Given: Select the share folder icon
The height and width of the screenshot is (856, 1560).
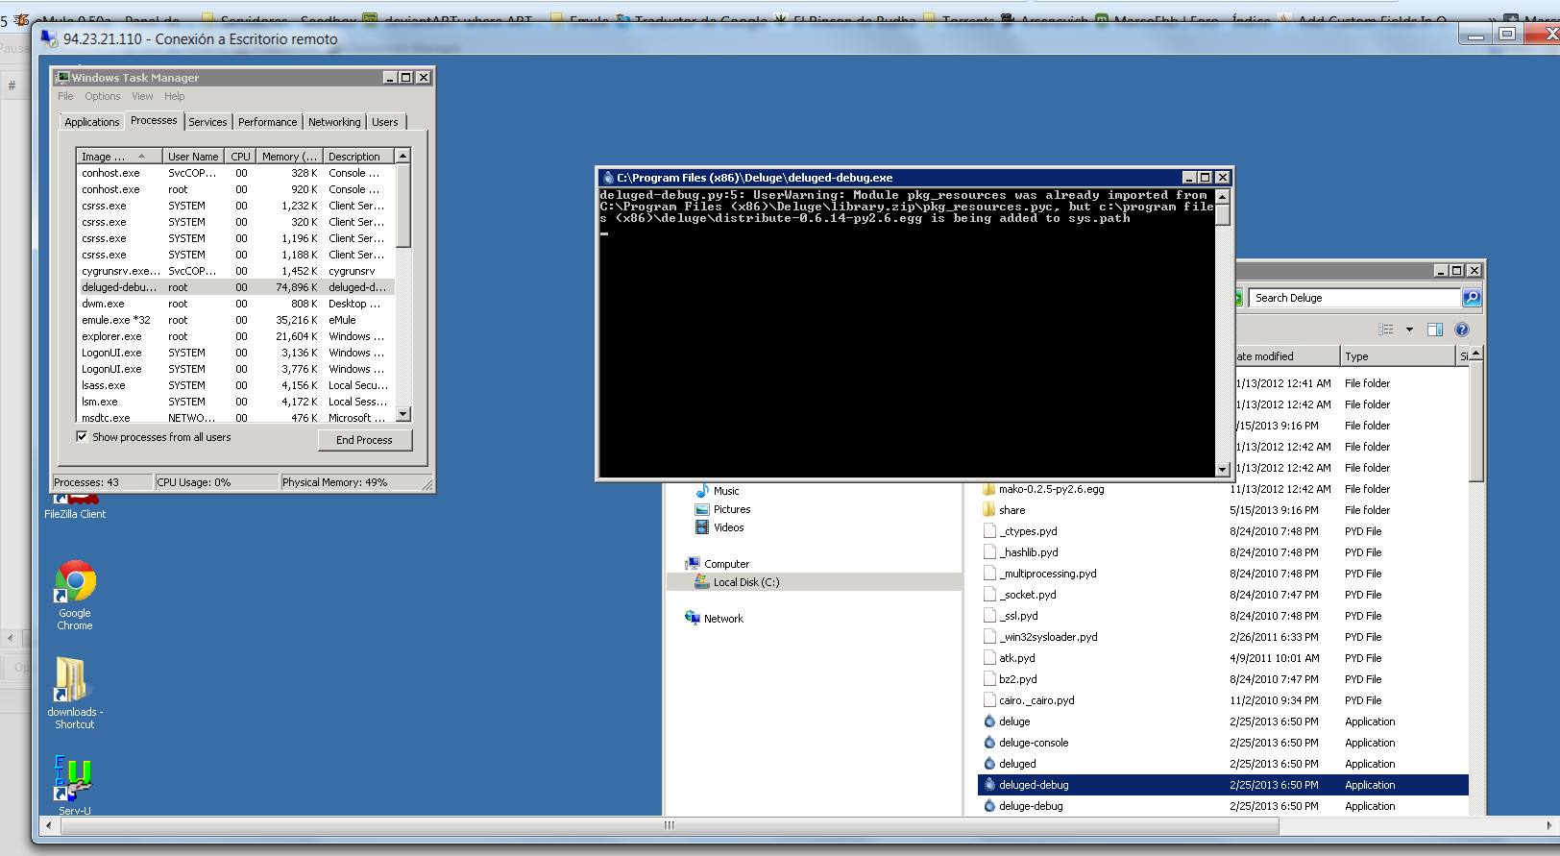Looking at the screenshot, I should 989,510.
